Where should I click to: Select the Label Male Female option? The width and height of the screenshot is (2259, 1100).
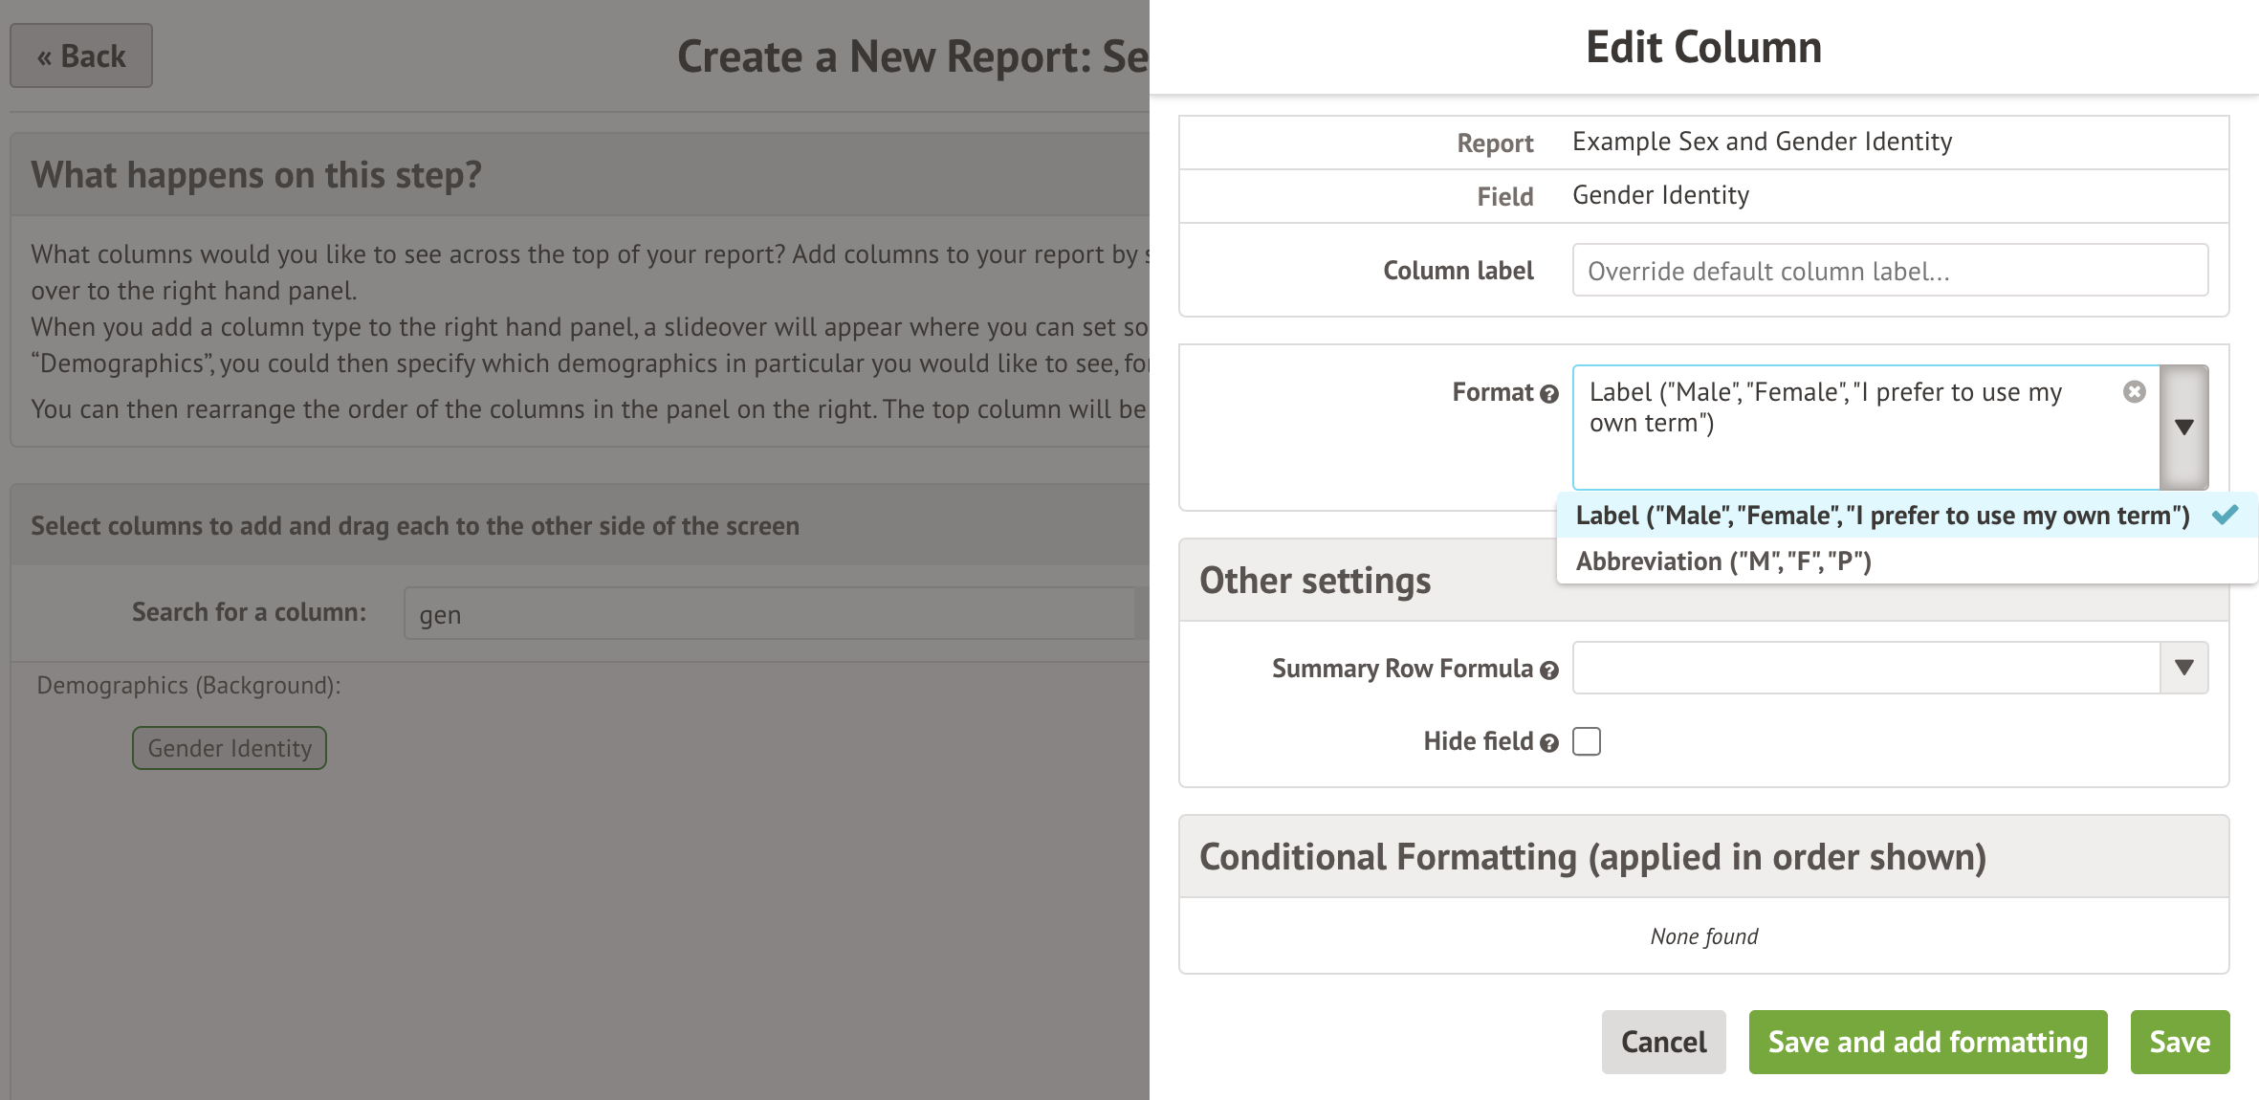[x=1881, y=516]
